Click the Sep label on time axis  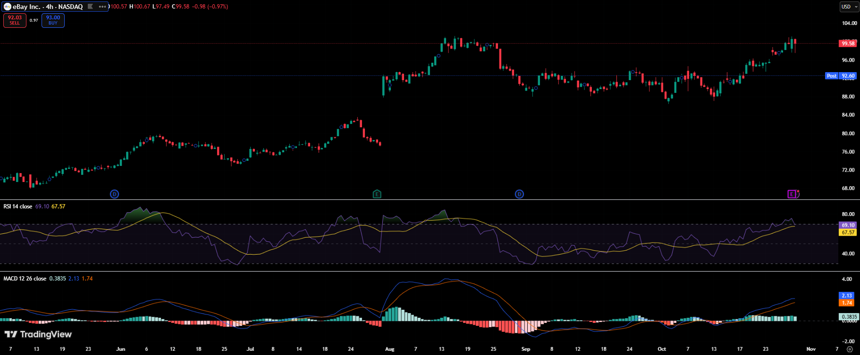(526, 349)
